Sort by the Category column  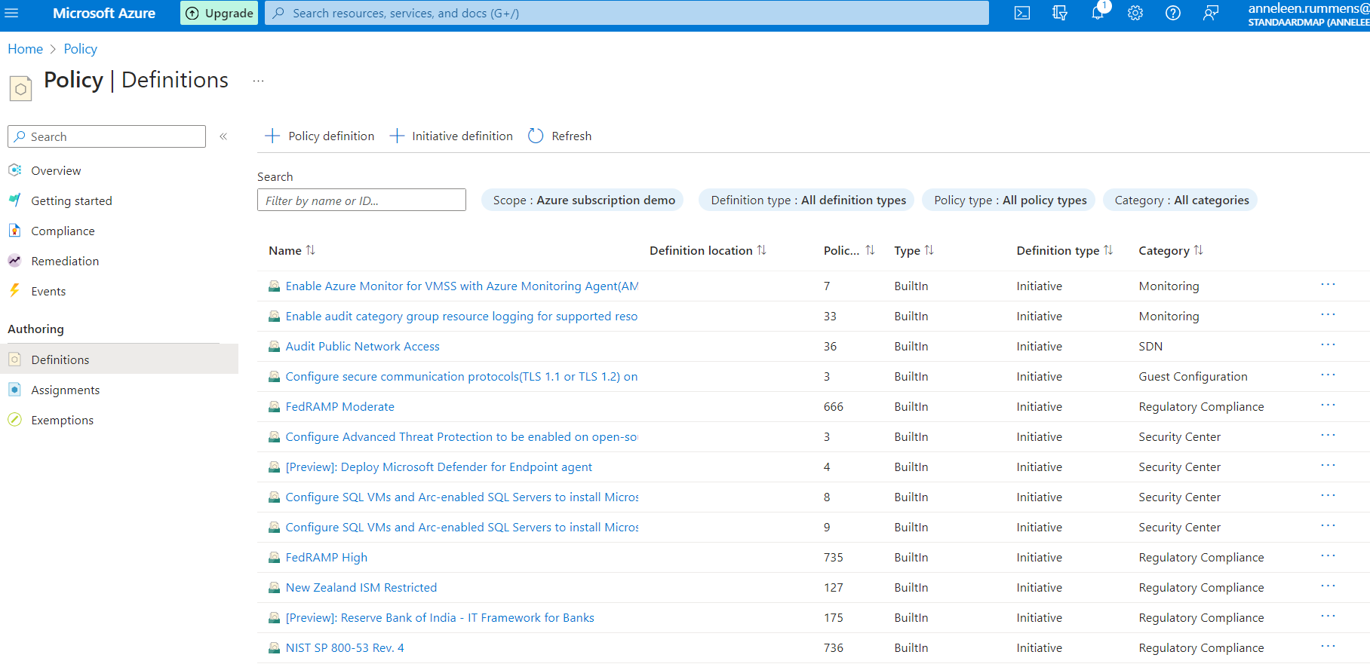[1171, 251]
